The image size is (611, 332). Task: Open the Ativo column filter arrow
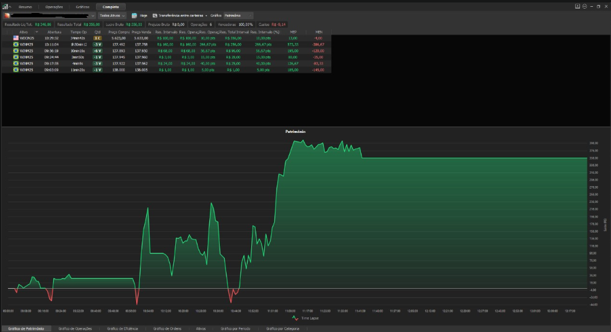[37, 31]
